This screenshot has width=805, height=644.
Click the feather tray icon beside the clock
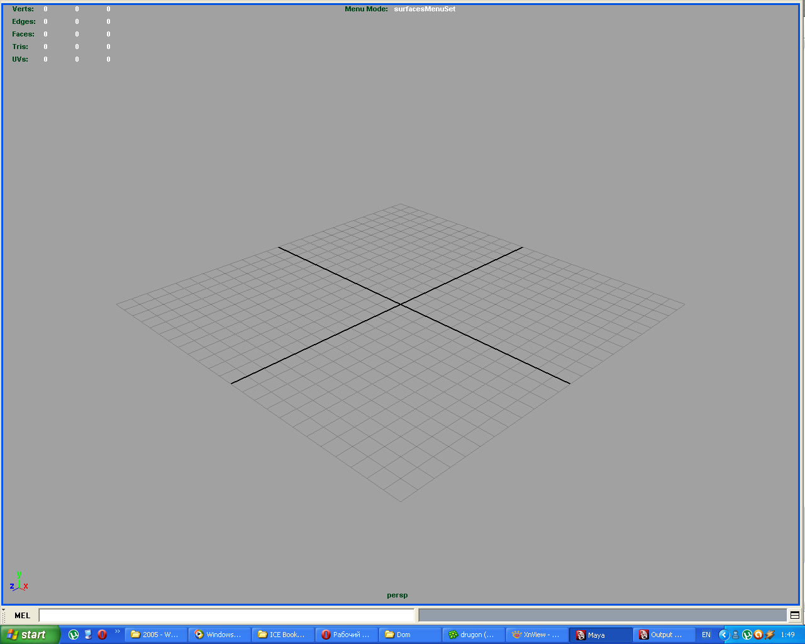pyautogui.click(x=770, y=635)
